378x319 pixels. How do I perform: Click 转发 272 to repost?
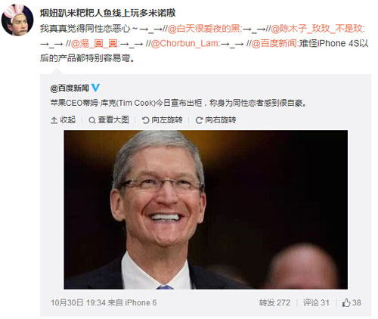click(274, 302)
